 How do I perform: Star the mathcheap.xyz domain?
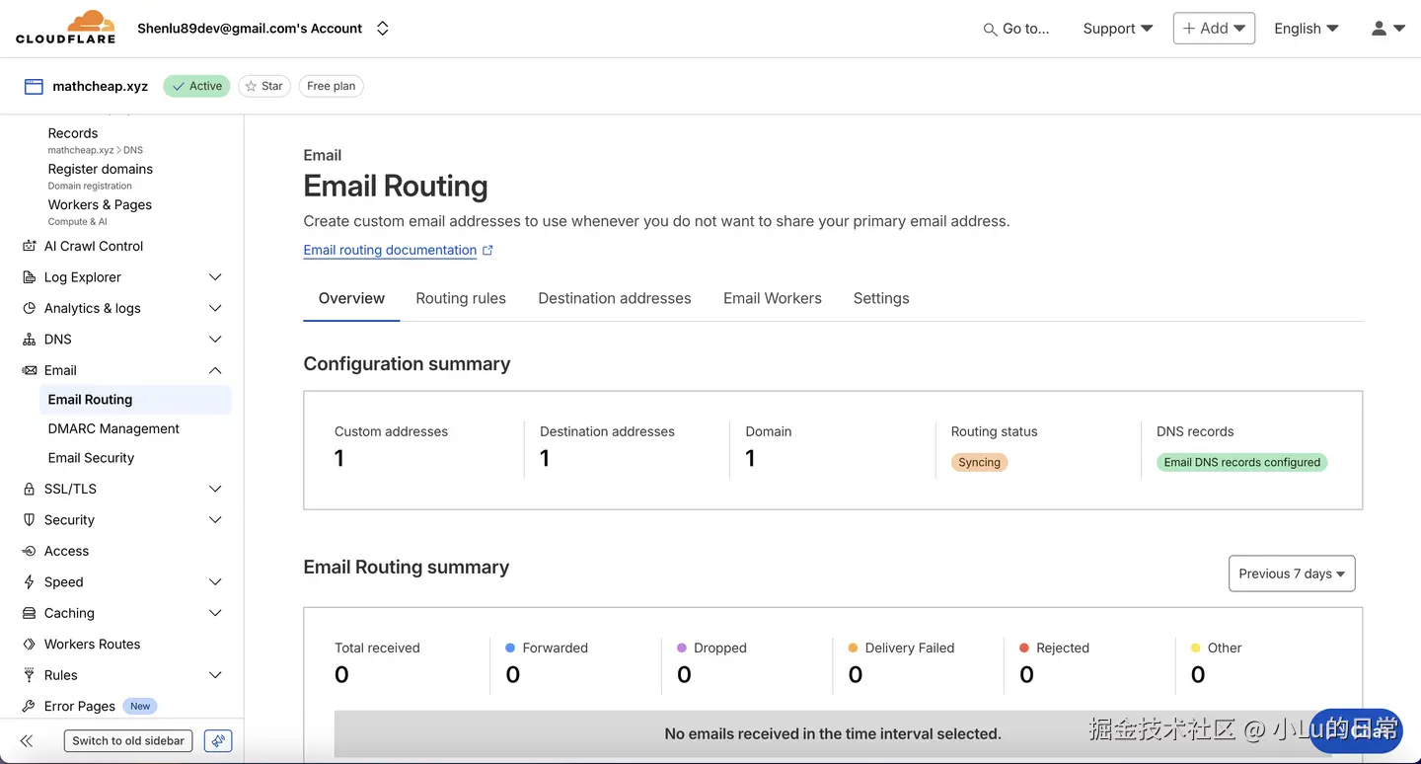point(263,86)
